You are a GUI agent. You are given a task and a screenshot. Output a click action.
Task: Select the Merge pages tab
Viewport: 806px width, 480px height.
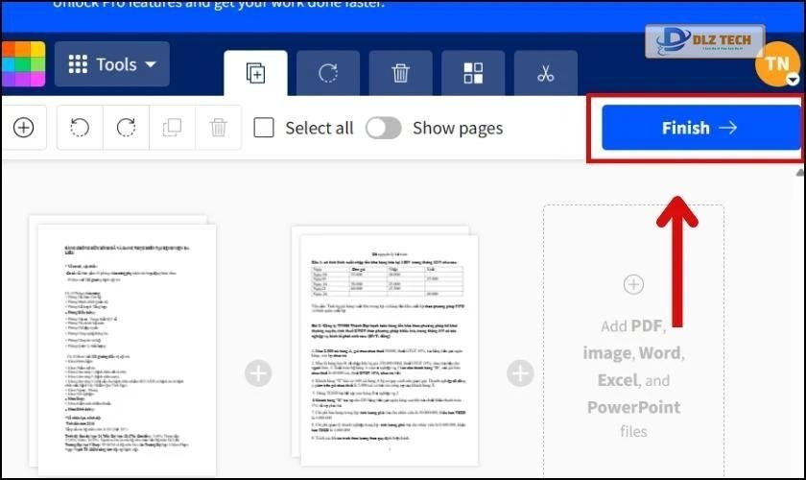coord(255,73)
